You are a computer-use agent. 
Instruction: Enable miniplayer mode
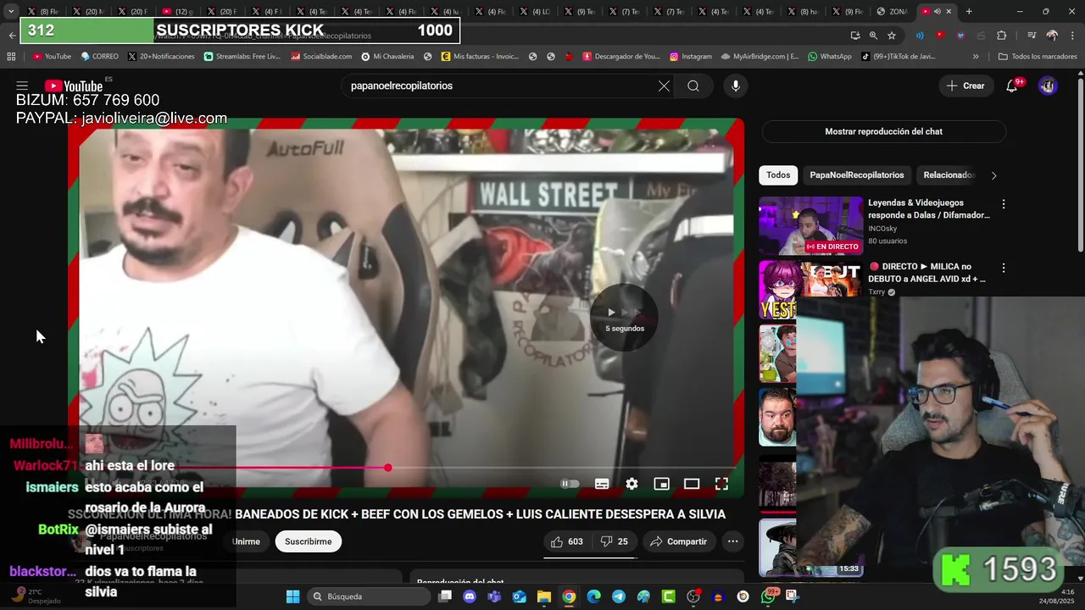(x=661, y=484)
